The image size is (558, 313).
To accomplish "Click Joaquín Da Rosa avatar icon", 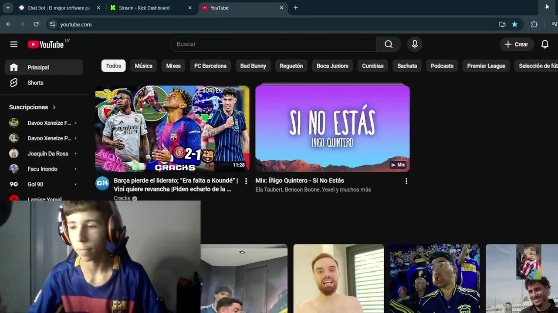I will (14, 153).
